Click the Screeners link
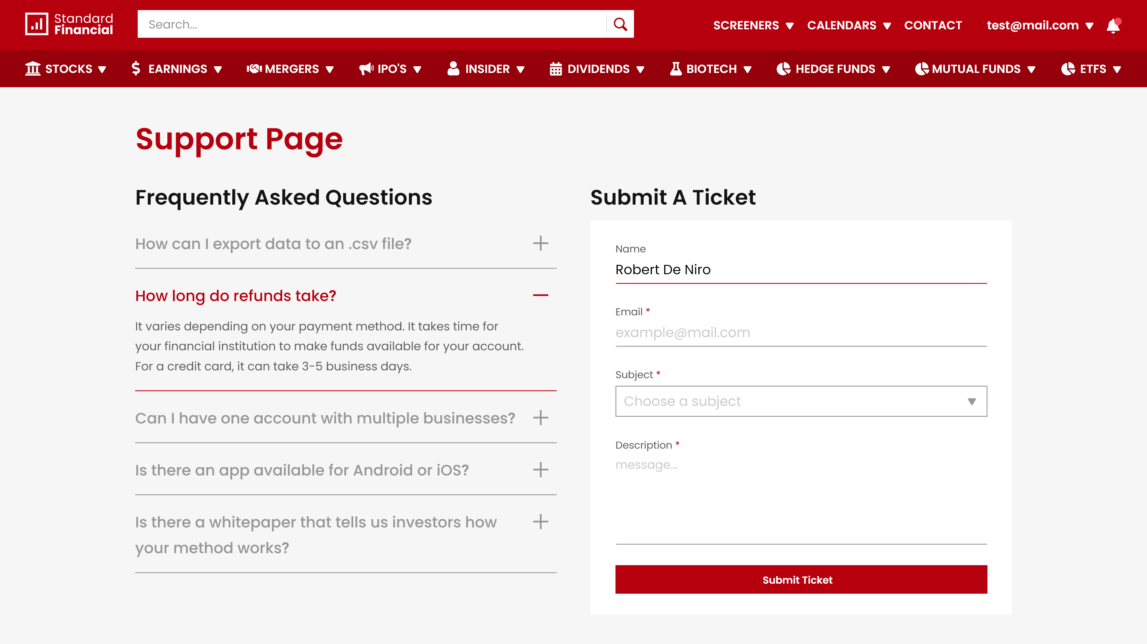This screenshot has width=1147, height=644. pyautogui.click(x=746, y=25)
